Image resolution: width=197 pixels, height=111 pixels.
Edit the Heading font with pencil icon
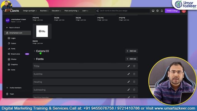129,82
